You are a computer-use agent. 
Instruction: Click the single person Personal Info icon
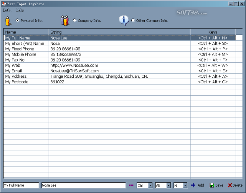pyautogui.click(x=8, y=21)
